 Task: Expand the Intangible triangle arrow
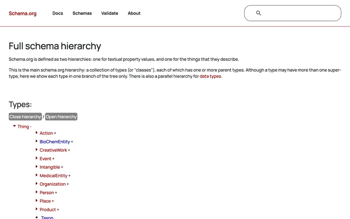(x=37, y=166)
